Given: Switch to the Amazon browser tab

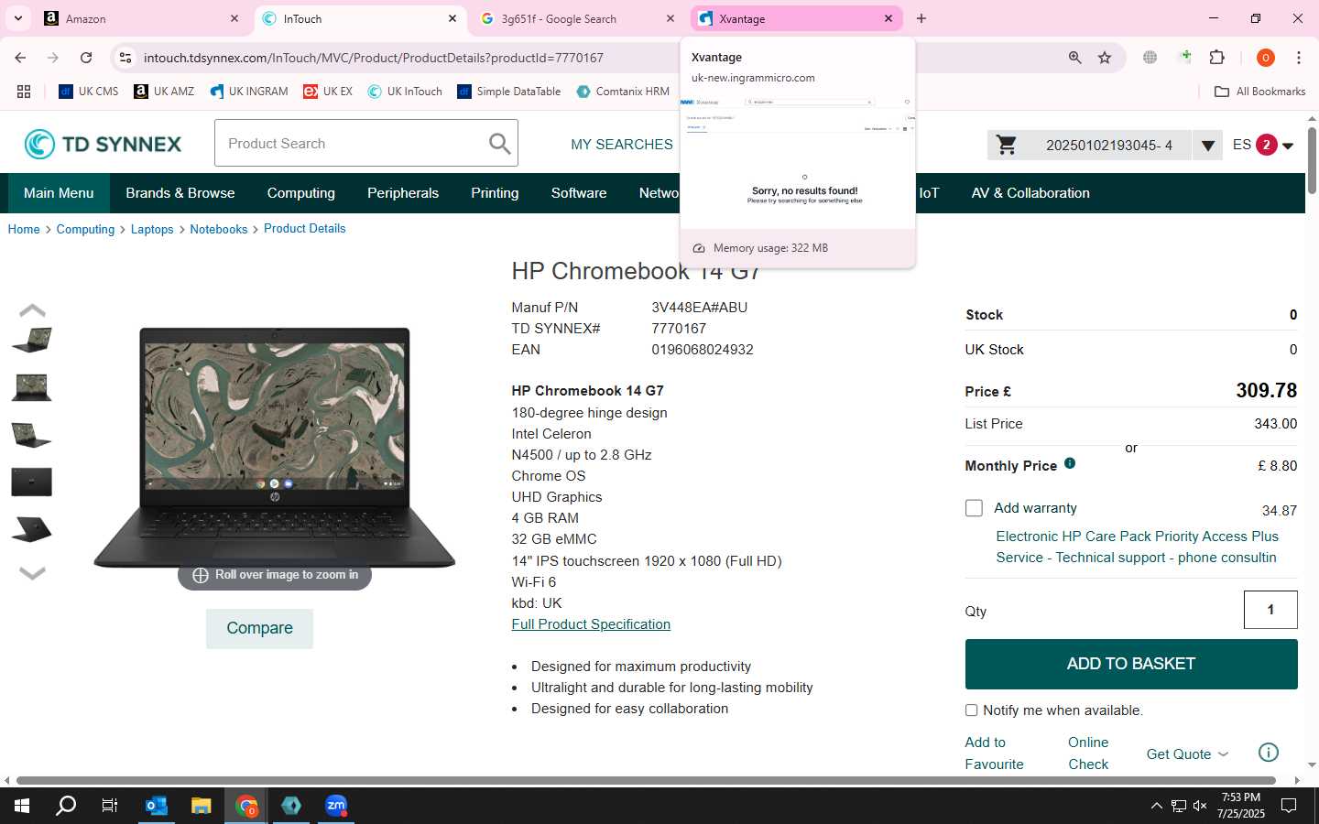Looking at the screenshot, I should tap(142, 18).
